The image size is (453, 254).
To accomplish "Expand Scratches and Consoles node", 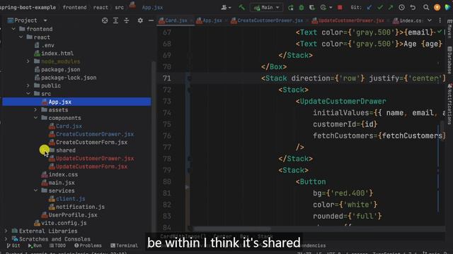I will coord(6,239).
